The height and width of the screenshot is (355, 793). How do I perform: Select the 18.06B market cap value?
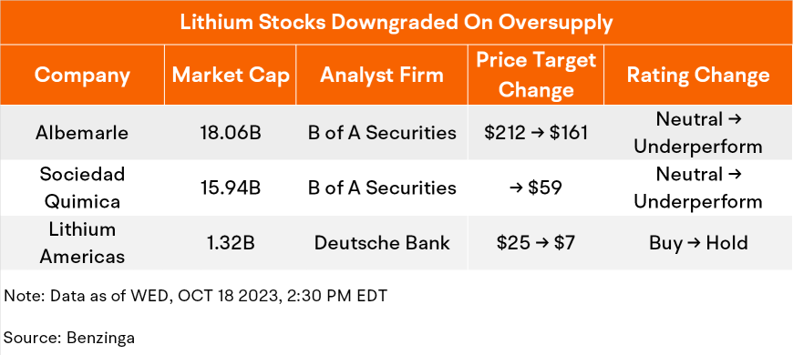click(x=231, y=133)
